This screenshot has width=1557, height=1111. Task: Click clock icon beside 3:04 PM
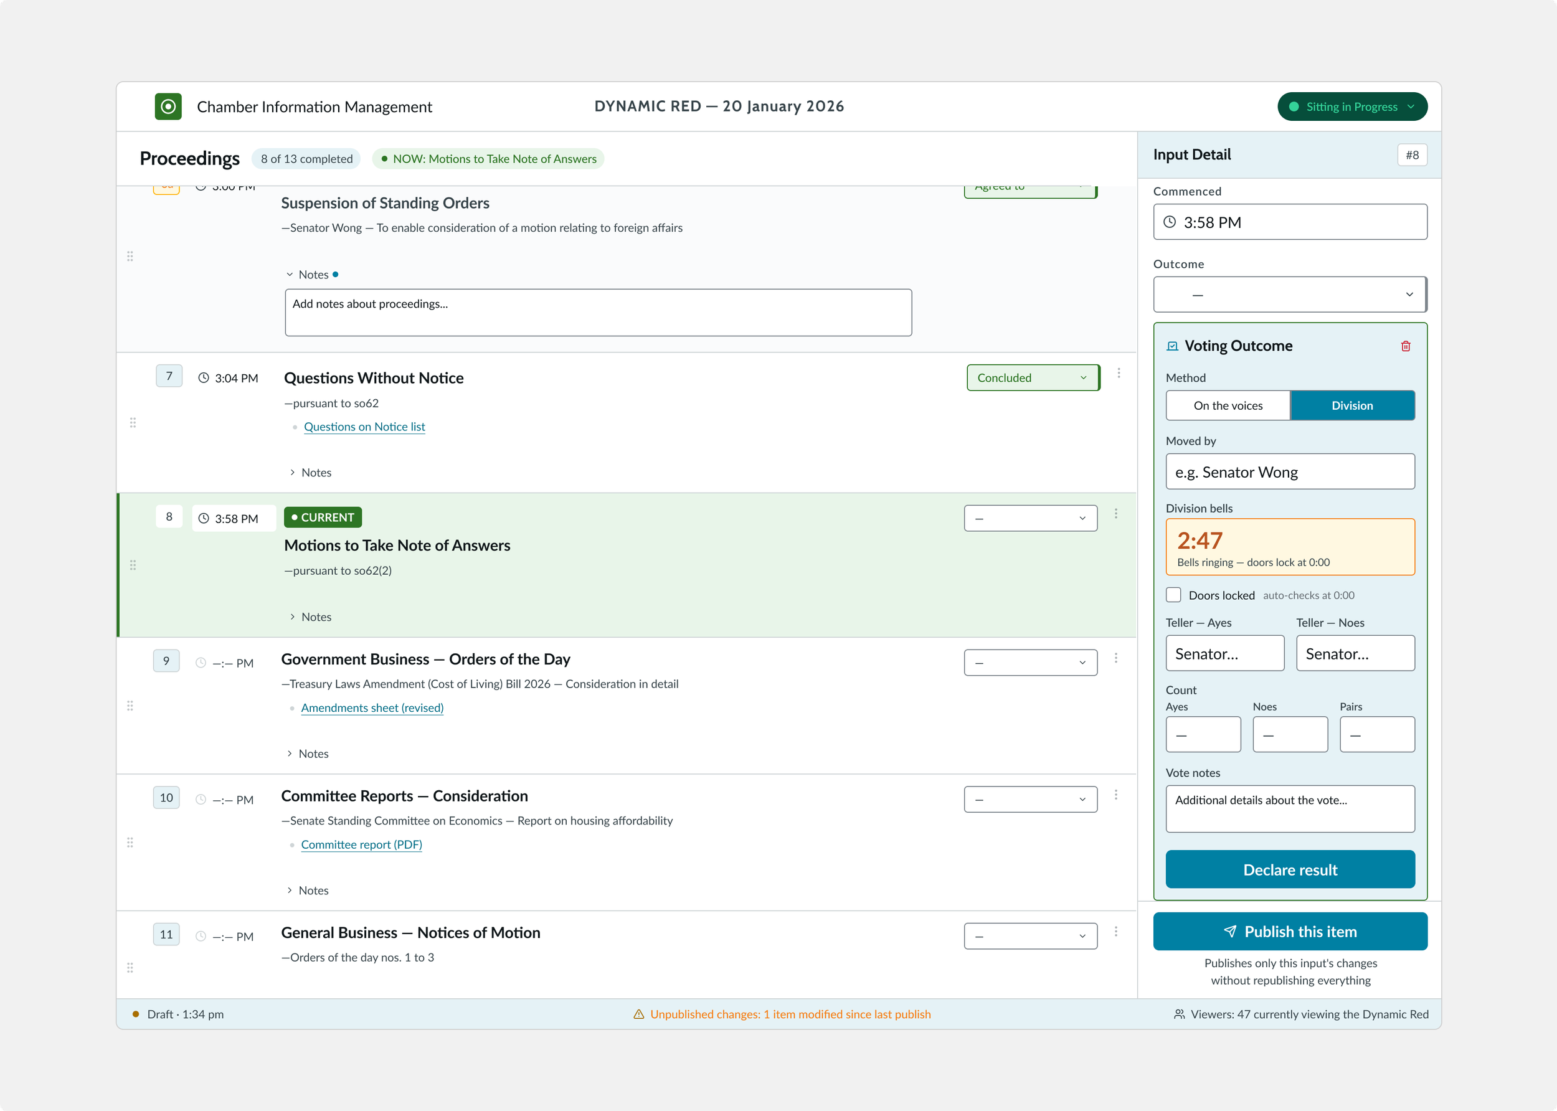coord(203,377)
